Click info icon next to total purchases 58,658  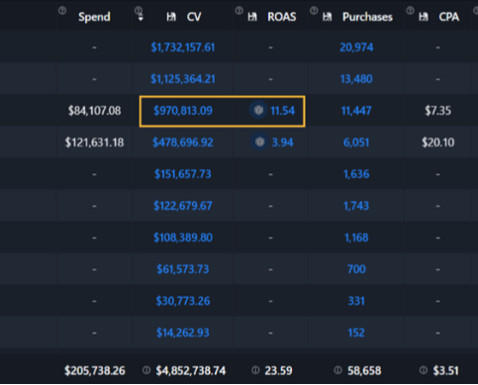click(337, 370)
